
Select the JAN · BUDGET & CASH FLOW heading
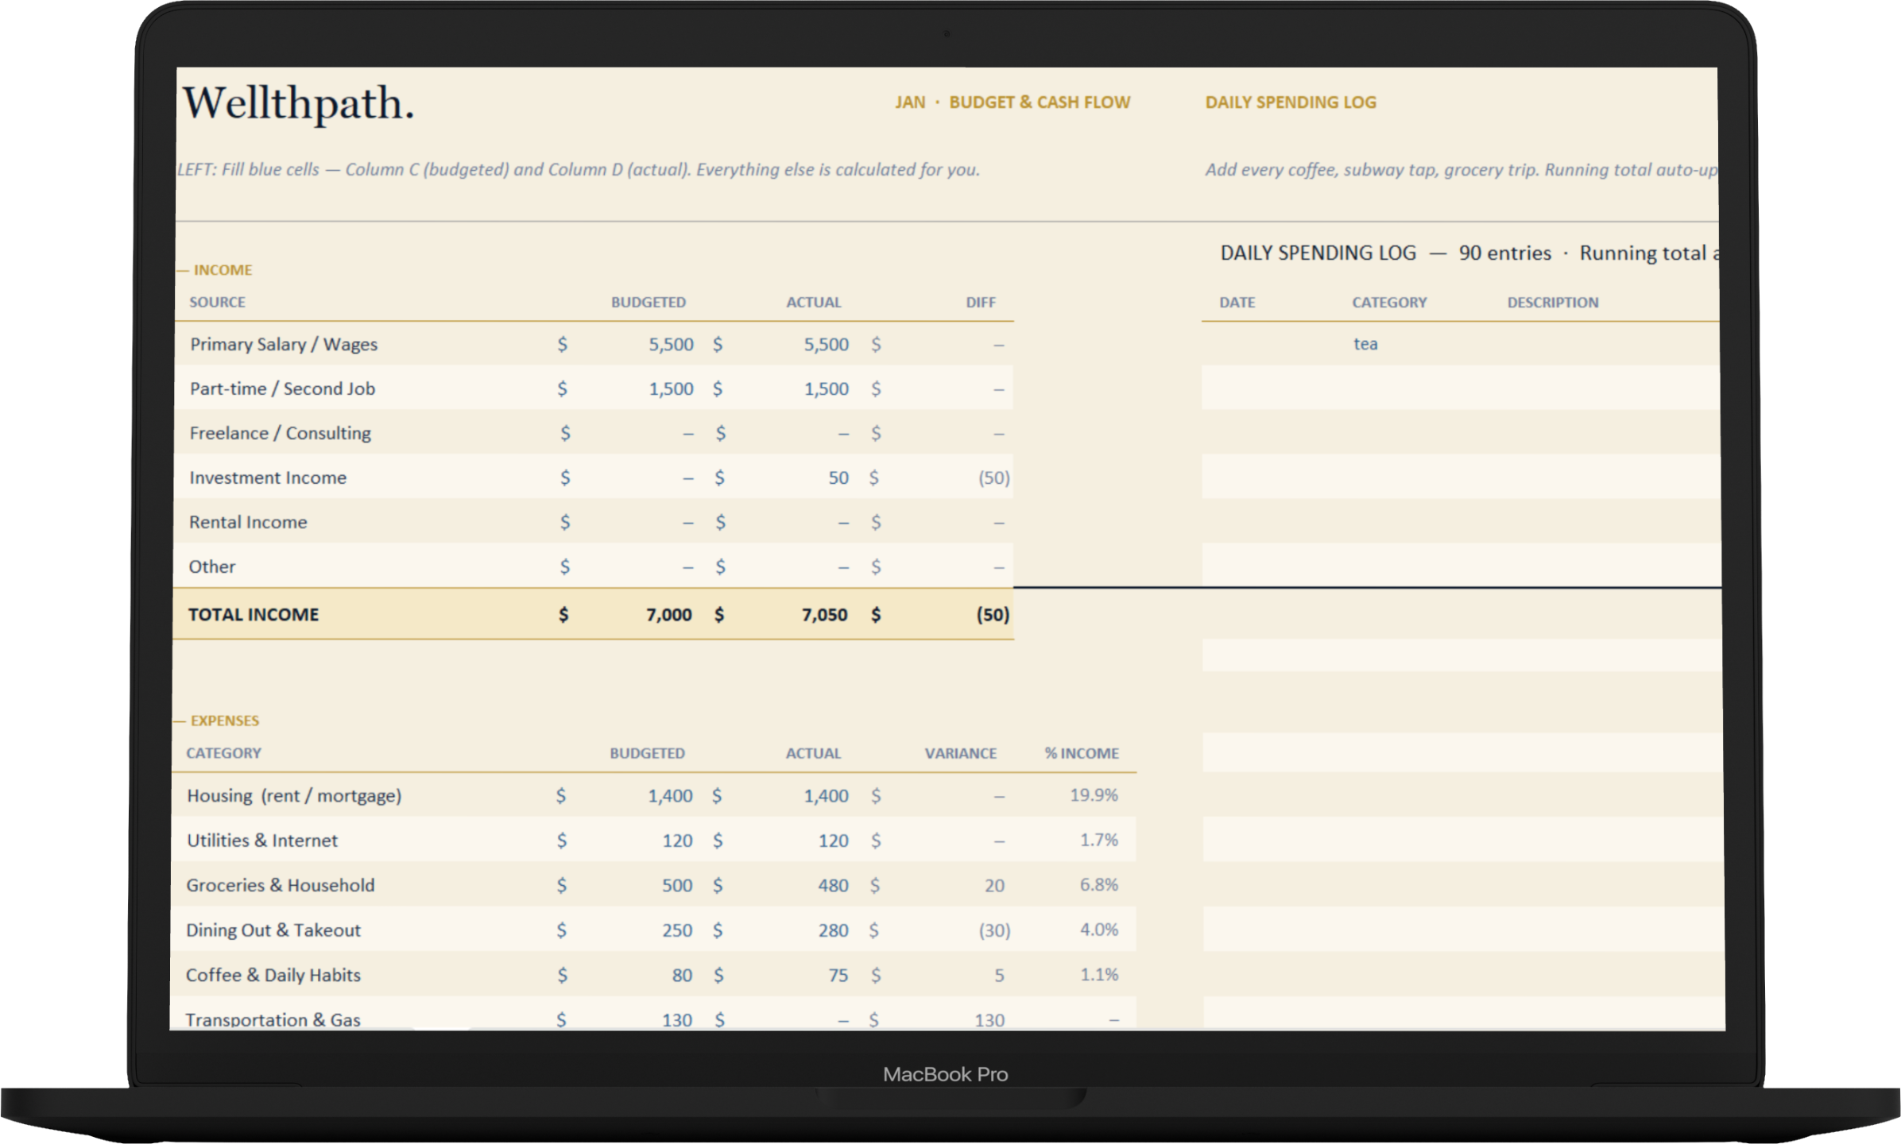[x=1012, y=102]
